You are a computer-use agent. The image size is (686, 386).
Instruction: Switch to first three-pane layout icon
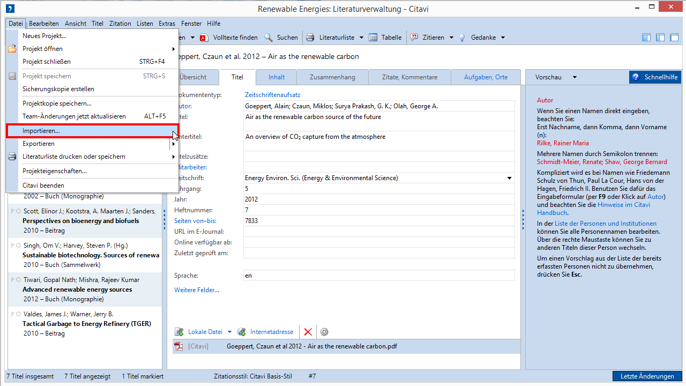[646, 38]
